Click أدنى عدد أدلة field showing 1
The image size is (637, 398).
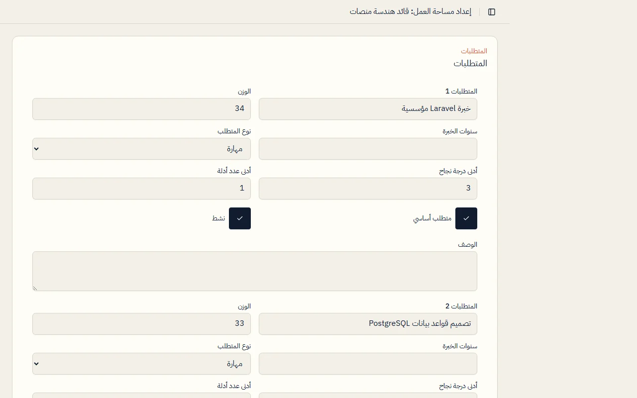point(141,189)
